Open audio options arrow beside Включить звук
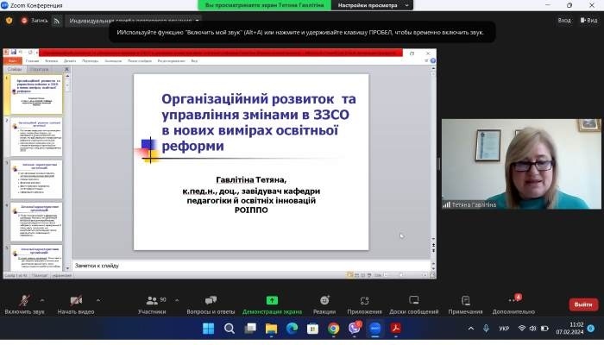The image size is (604, 345). [42, 300]
